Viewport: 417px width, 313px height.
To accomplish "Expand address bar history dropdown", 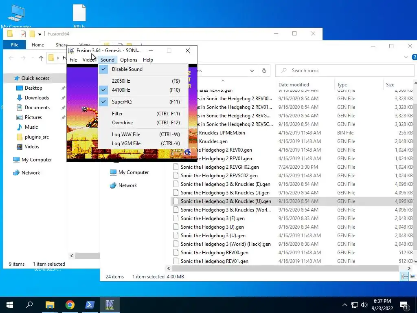I will click(252, 71).
